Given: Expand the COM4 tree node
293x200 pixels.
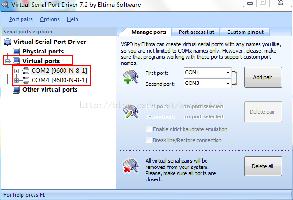Looking at the screenshot, I should [x=16, y=80].
